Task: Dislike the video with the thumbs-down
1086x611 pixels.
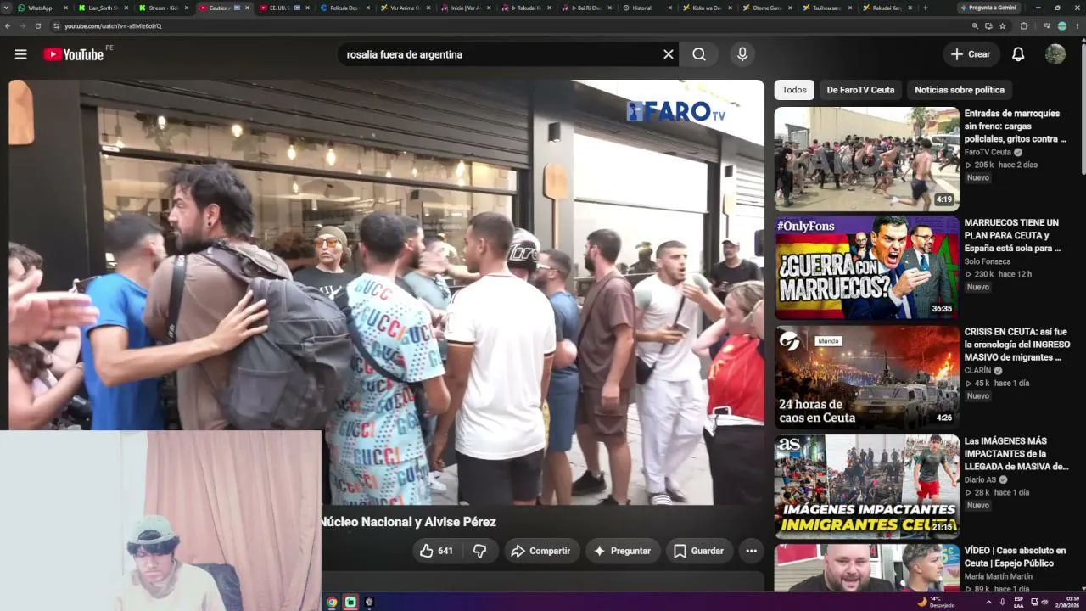Action: [x=480, y=551]
